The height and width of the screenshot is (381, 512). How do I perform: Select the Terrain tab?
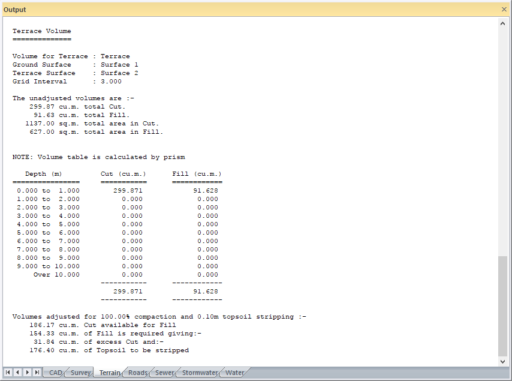tap(110, 373)
